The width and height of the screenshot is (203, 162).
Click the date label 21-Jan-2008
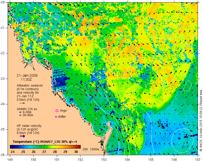27,75
